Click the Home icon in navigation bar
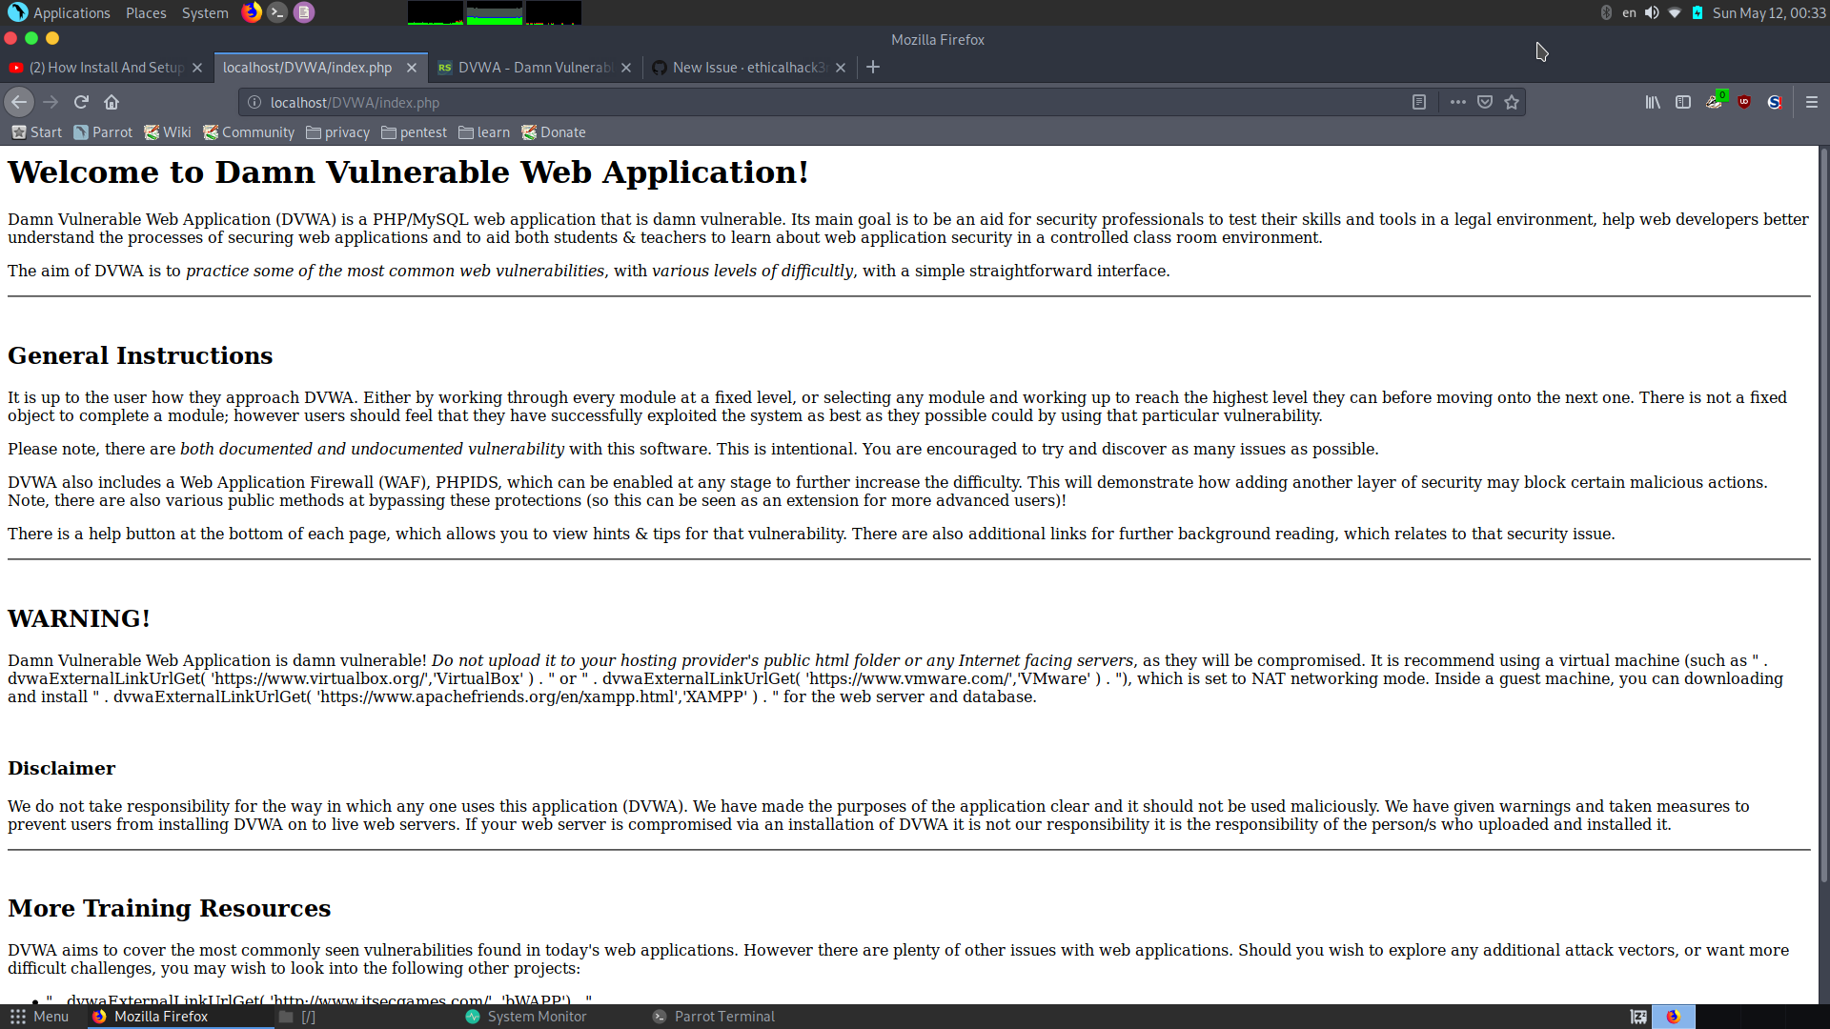The width and height of the screenshot is (1830, 1029). (x=112, y=102)
